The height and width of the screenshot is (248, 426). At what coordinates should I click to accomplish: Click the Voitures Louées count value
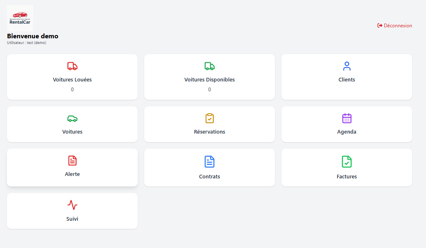click(x=72, y=90)
